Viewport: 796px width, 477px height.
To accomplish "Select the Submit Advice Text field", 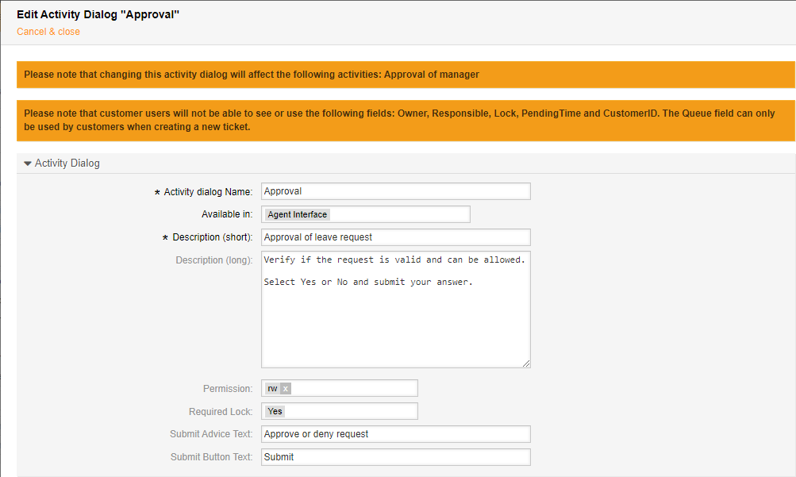I will [x=395, y=434].
